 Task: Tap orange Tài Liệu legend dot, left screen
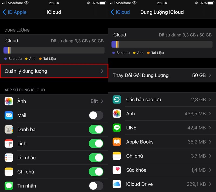click(x=40, y=59)
